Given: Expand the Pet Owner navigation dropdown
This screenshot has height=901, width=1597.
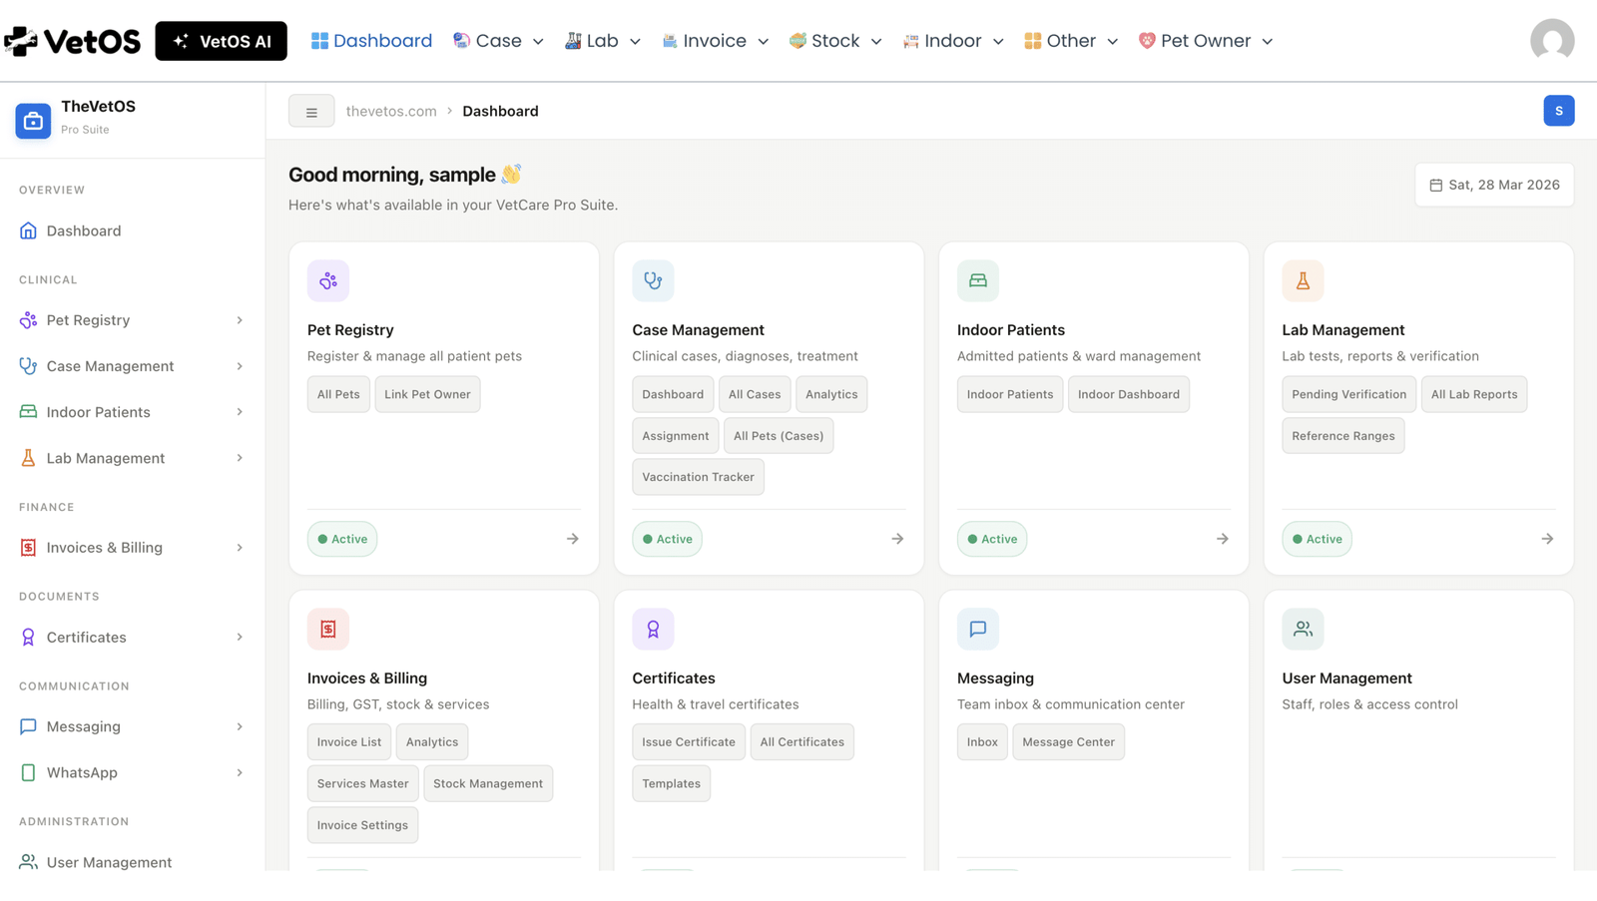Looking at the screenshot, I should [1205, 40].
